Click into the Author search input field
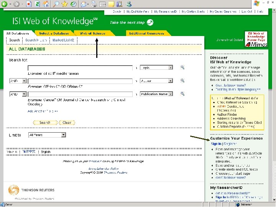The height and width of the screenshot is (207, 276). tap(80, 81)
